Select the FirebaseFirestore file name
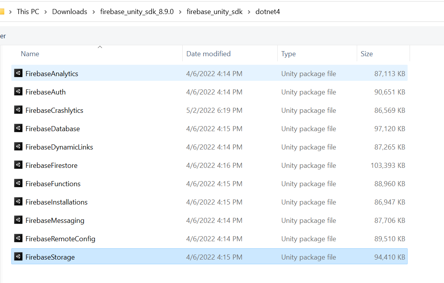 pos(52,166)
